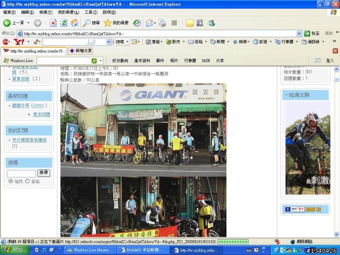Open the 說明 (Help) menu
The width and height of the screenshot is (340, 255).
point(109,12)
